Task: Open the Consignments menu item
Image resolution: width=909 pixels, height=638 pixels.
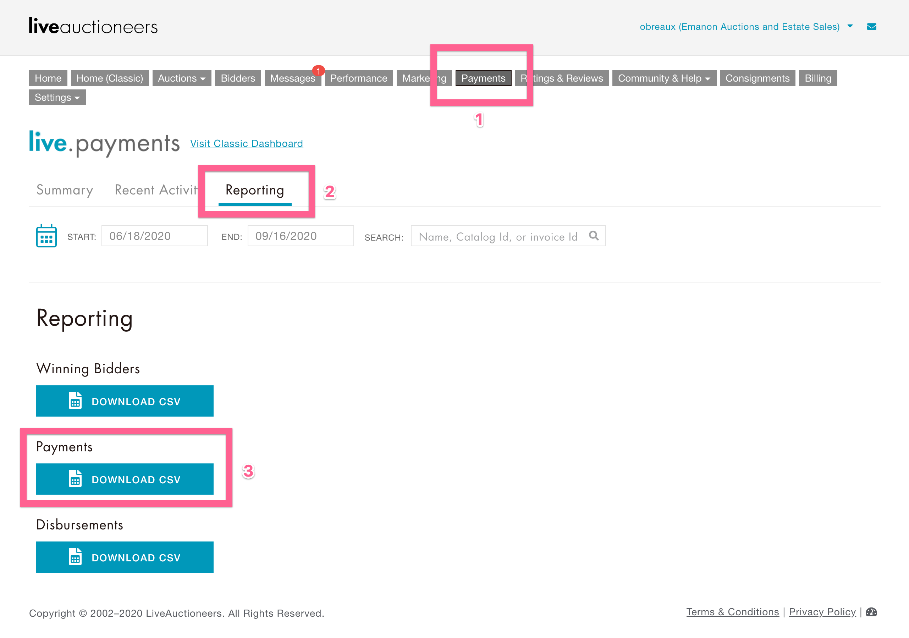Action: click(x=757, y=78)
